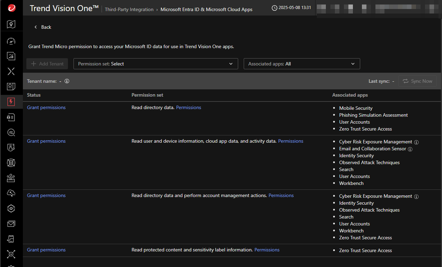Click info icon beside Tenant name

click(x=67, y=81)
